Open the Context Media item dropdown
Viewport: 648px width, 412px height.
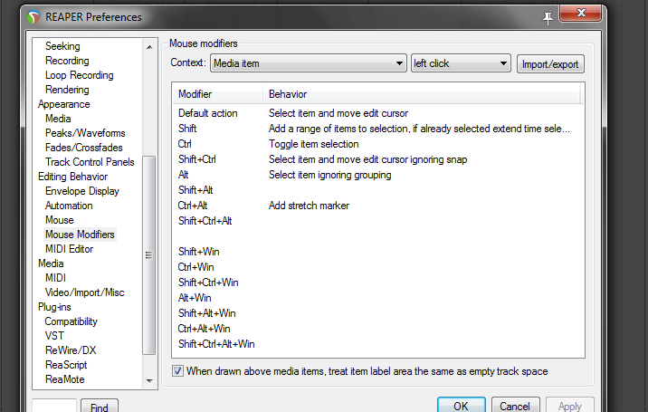pos(309,63)
